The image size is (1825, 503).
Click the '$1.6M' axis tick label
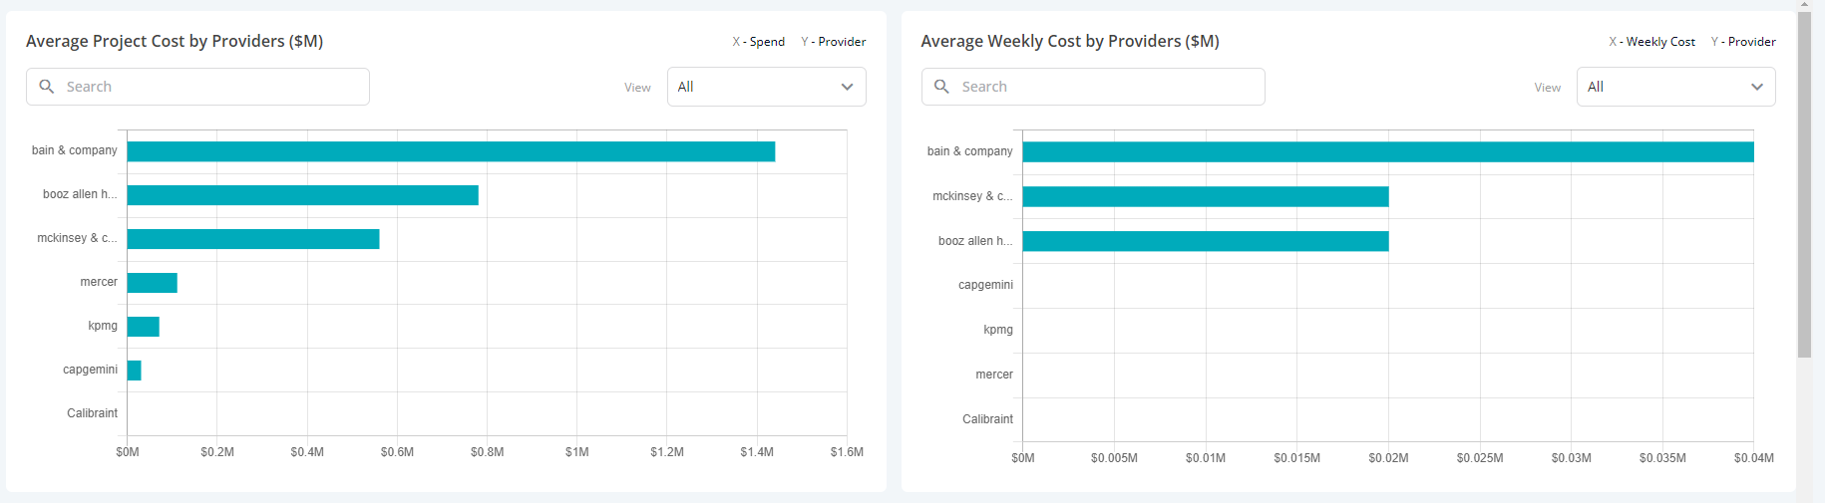click(x=847, y=452)
